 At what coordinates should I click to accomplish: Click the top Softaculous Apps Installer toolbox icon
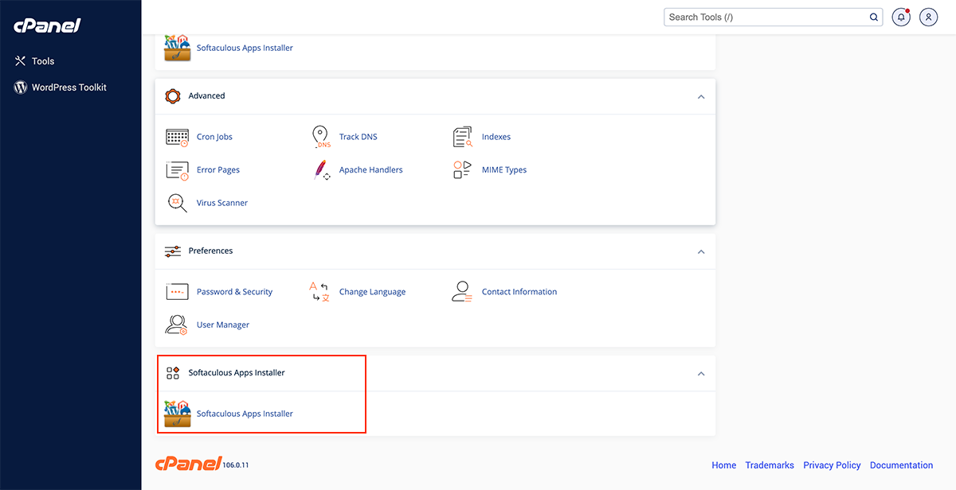tap(177, 48)
